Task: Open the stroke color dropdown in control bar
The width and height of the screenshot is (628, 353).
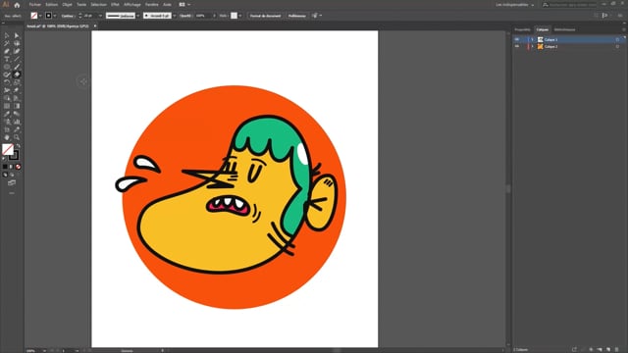Action: 55,16
